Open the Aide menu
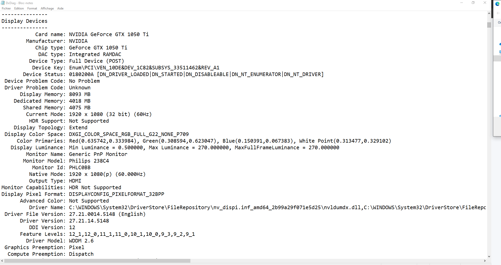Screen dimensions: 501x265 coord(60,8)
